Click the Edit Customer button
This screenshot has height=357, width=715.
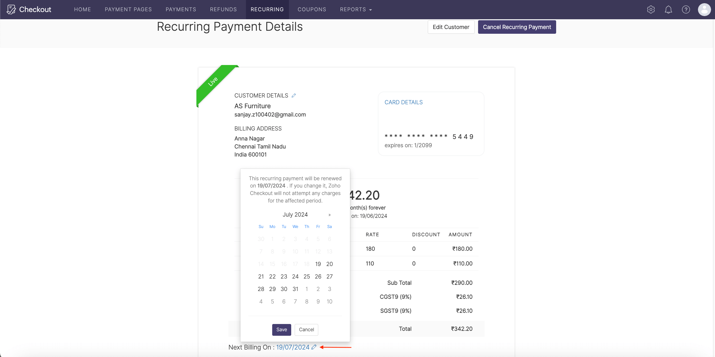[x=451, y=27]
